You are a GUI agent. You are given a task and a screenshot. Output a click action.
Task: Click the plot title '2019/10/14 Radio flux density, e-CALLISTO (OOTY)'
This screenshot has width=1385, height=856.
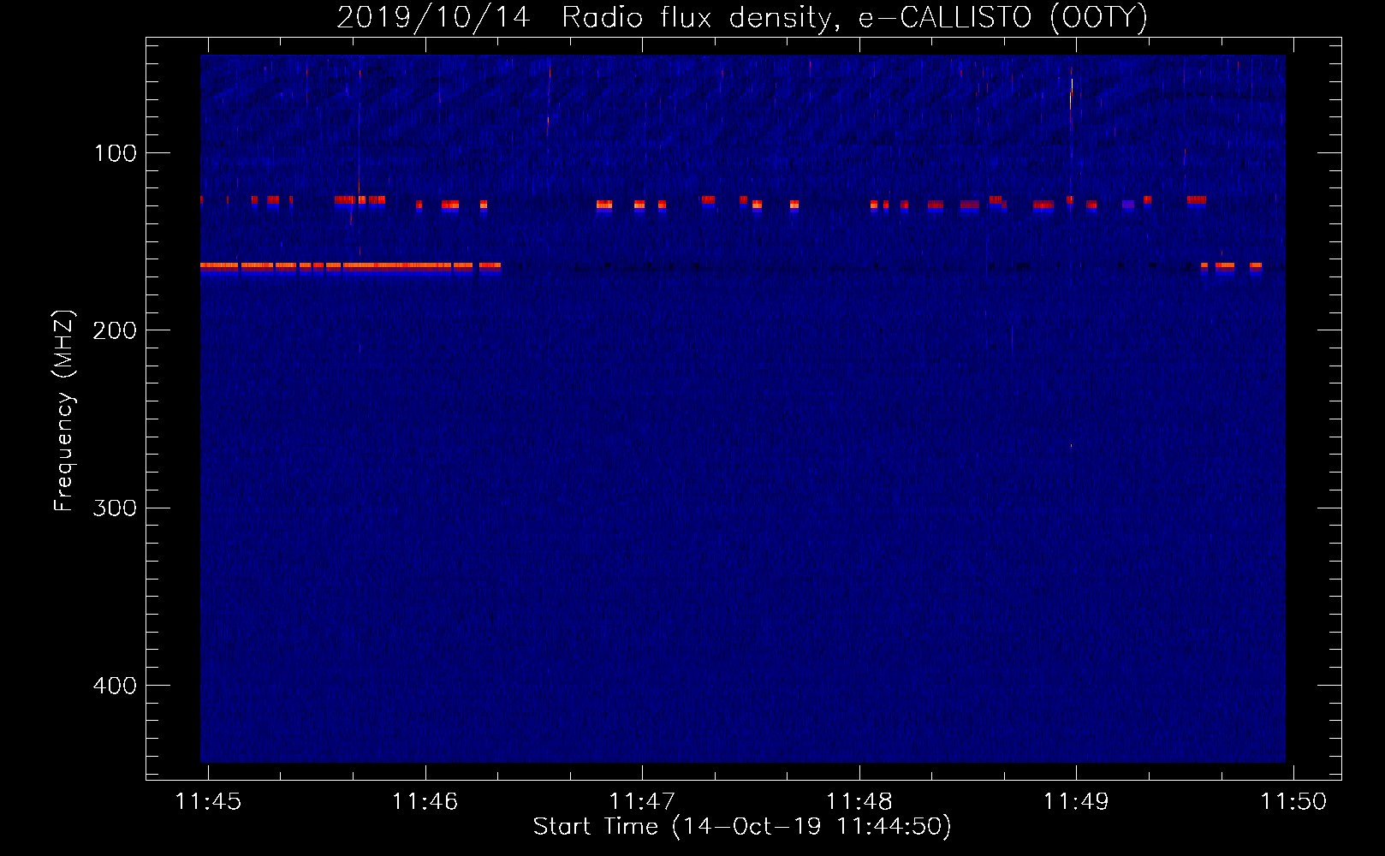pyautogui.click(x=742, y=17)
